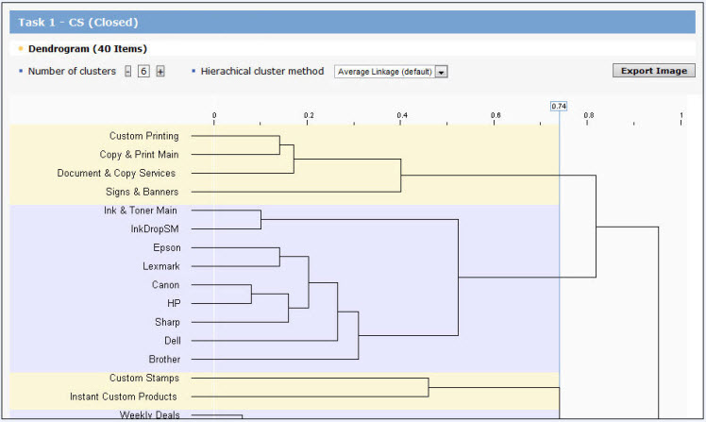
Task: Click the 0.2 tick on the scale
Action: click(309, 116)
